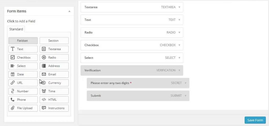The width and height of the screenshot is (269, 126).
Task: Click the Text field icon
Action: [12, 49]
